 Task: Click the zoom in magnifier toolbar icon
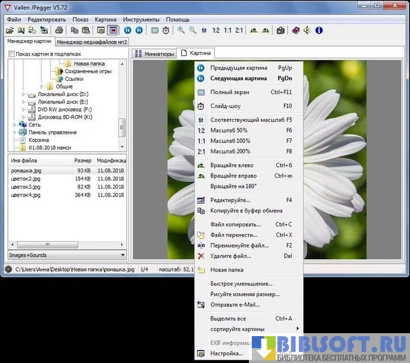click(181, 30)
